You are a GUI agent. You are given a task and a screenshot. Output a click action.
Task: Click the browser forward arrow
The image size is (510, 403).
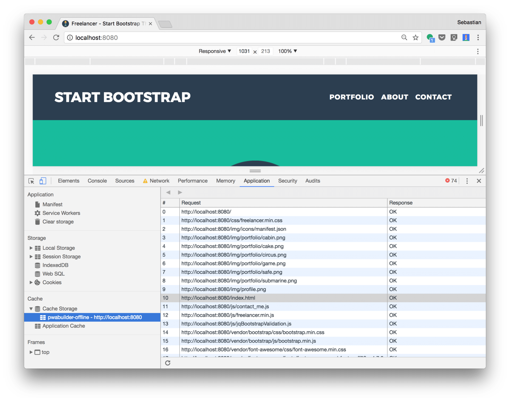(44, 37)
